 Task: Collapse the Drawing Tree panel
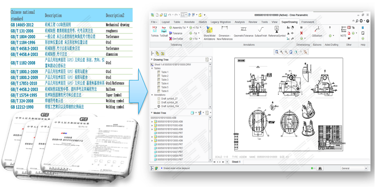coord(151,59)
